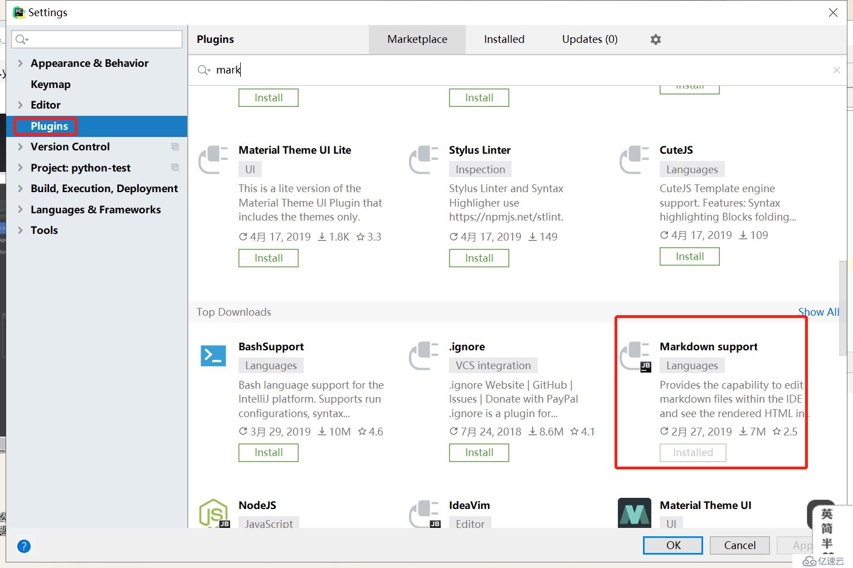Install the BashSupport plugin
The width and height of the screenshot is (853, 568).
[269, 453]
